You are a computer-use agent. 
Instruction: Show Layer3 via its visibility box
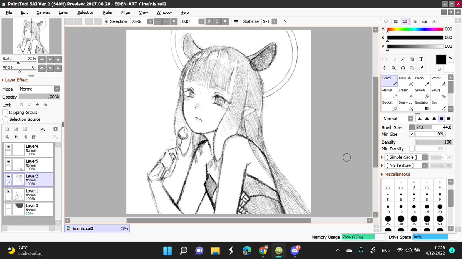(8, 206)
